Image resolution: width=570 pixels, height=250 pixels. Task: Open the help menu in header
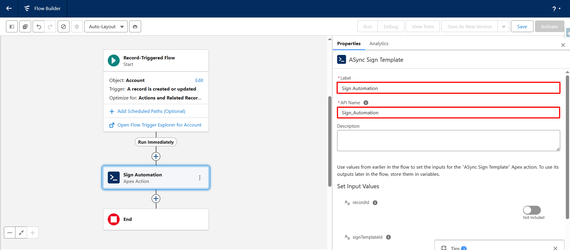(556, 9)
